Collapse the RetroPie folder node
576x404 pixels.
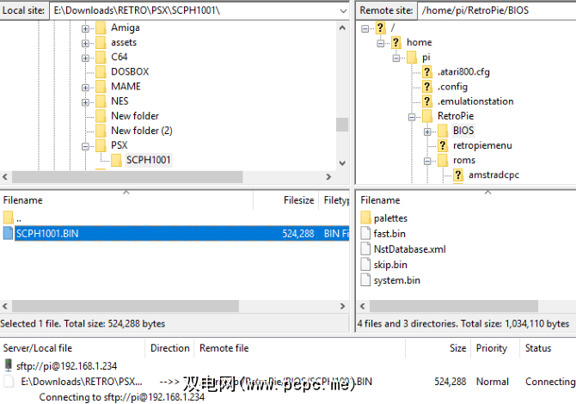[412, 117]
